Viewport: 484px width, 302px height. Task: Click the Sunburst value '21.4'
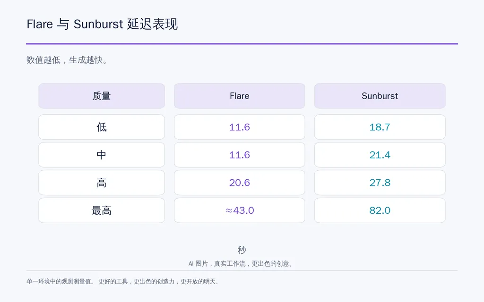point(380,155)
